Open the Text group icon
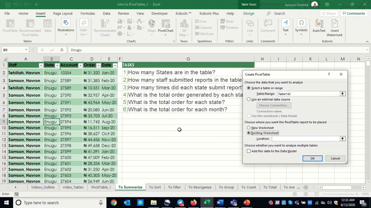371x208 pixels. pyautogui.click(x=285, y=27)
